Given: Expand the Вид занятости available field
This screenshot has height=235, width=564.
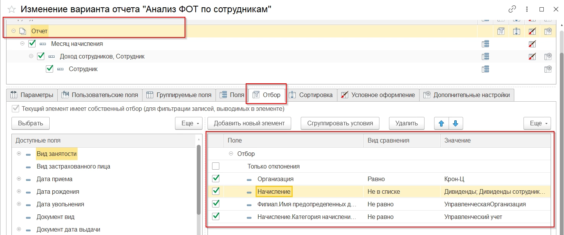Looking at the screenshot, I should click(x=19, y=154).
